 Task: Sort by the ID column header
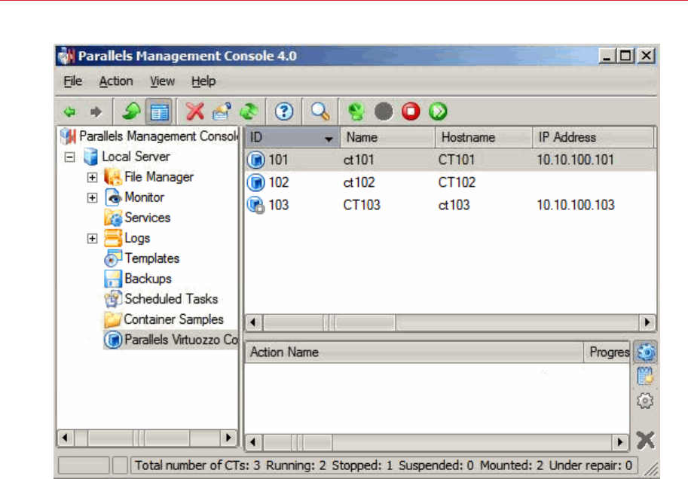[x=292, y=137]
